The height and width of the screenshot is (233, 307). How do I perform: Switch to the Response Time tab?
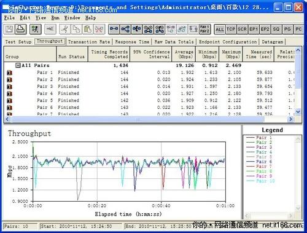132,42
